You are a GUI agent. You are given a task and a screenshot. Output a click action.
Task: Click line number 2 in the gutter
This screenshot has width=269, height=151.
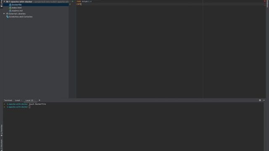(70, 4)
